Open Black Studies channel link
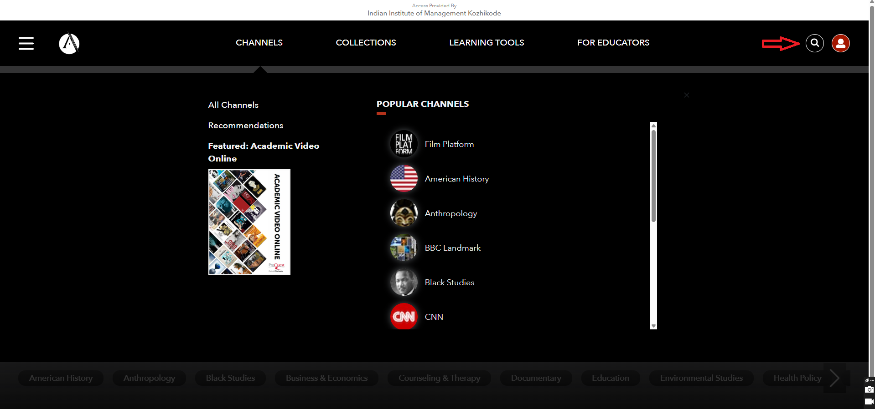The width and height of the screenshot is (875, 409). tap(449, 283)
